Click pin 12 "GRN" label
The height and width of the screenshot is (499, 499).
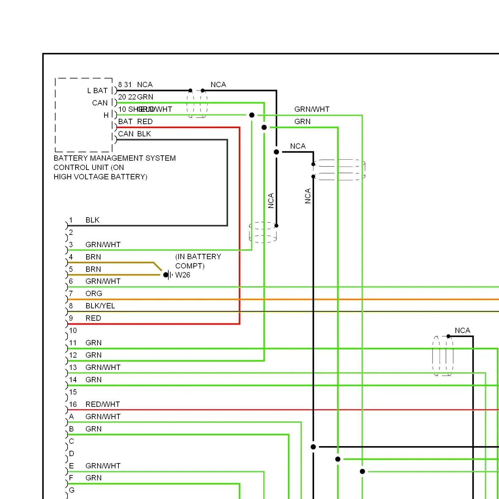93,355
